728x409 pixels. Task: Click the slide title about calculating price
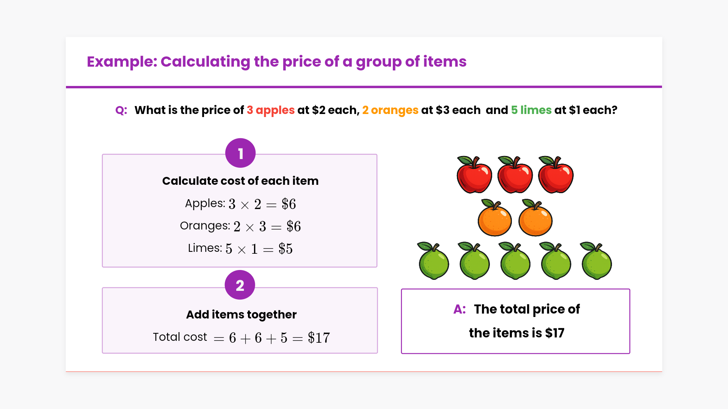[276, 62]
